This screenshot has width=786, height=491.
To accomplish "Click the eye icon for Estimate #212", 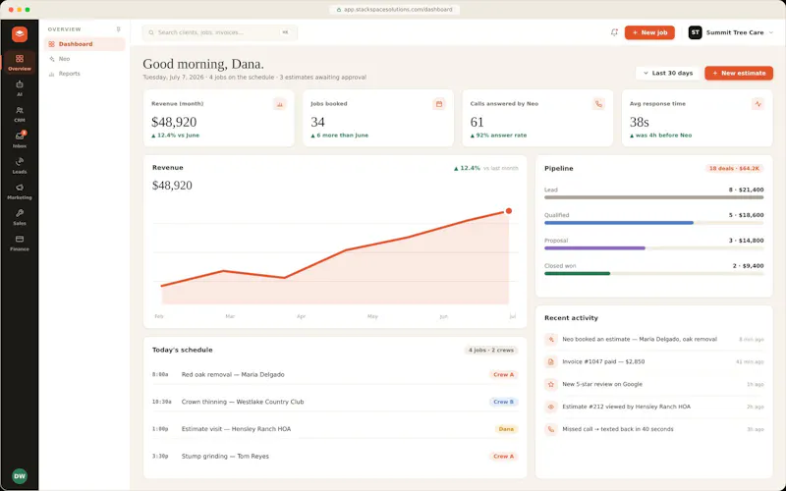I will click(551, 407).
